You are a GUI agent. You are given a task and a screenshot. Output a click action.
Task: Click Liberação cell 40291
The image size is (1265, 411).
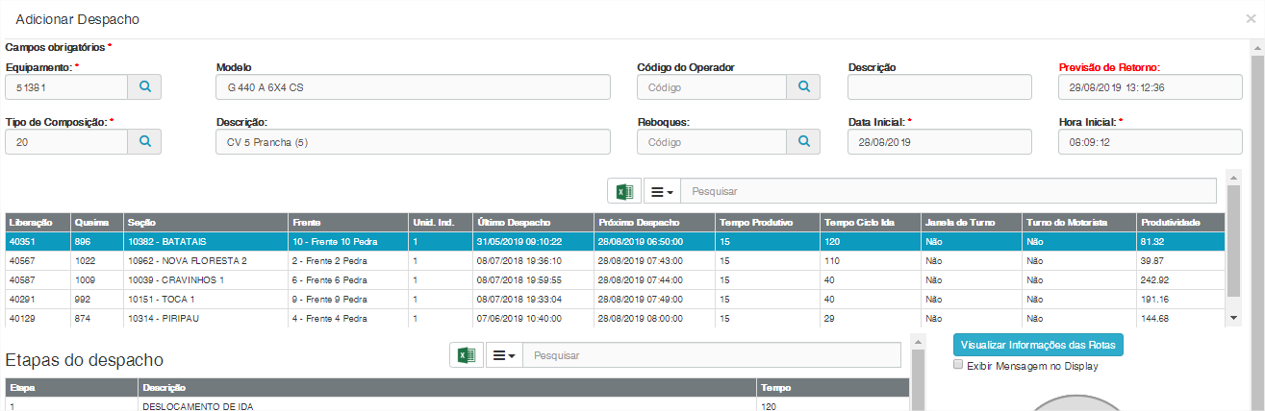click(37, 299)
